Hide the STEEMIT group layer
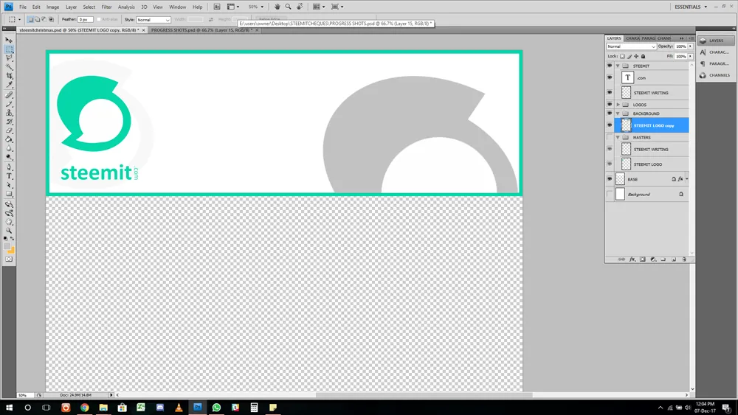 (610, 66)
